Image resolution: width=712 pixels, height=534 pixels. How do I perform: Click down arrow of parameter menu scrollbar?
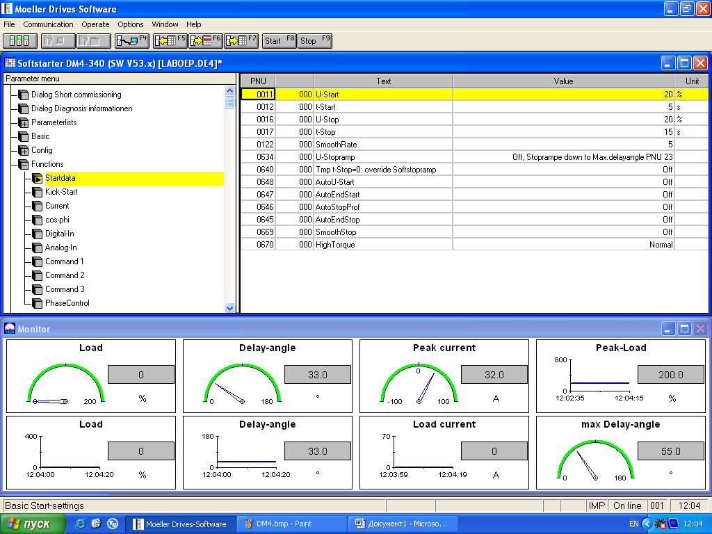[229, 308]
